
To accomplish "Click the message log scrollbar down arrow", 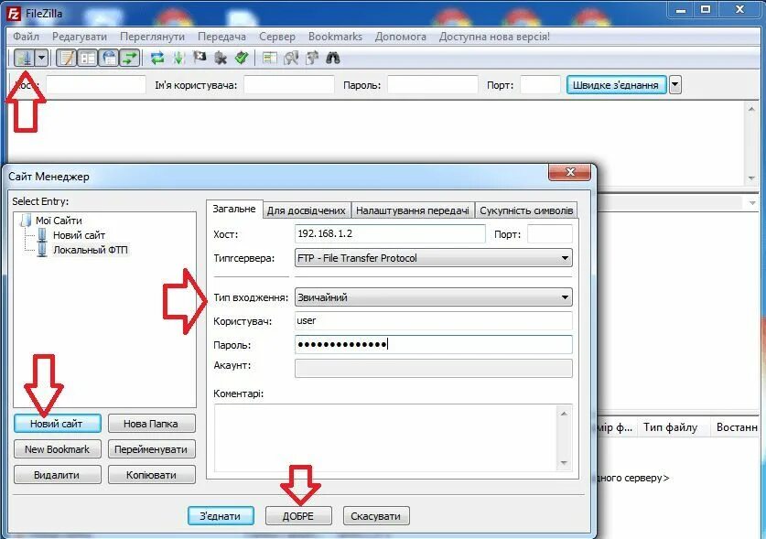I will tap(752, 178).
